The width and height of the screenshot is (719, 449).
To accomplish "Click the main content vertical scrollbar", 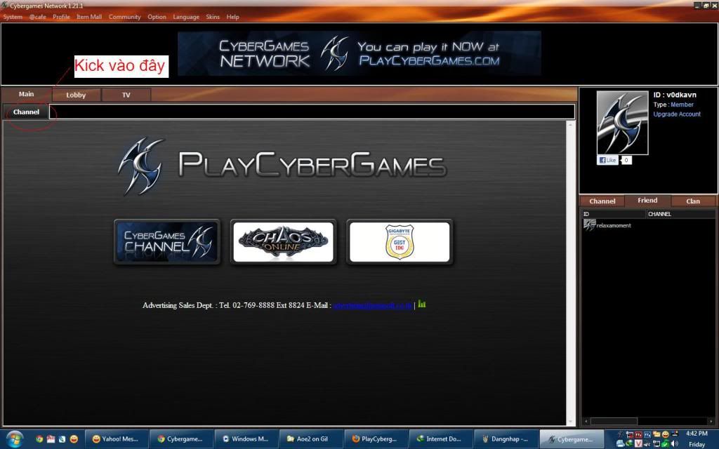I will tap(571, 274).
